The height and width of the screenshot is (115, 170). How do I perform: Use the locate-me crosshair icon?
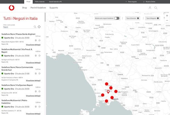[x=39, y=27]
